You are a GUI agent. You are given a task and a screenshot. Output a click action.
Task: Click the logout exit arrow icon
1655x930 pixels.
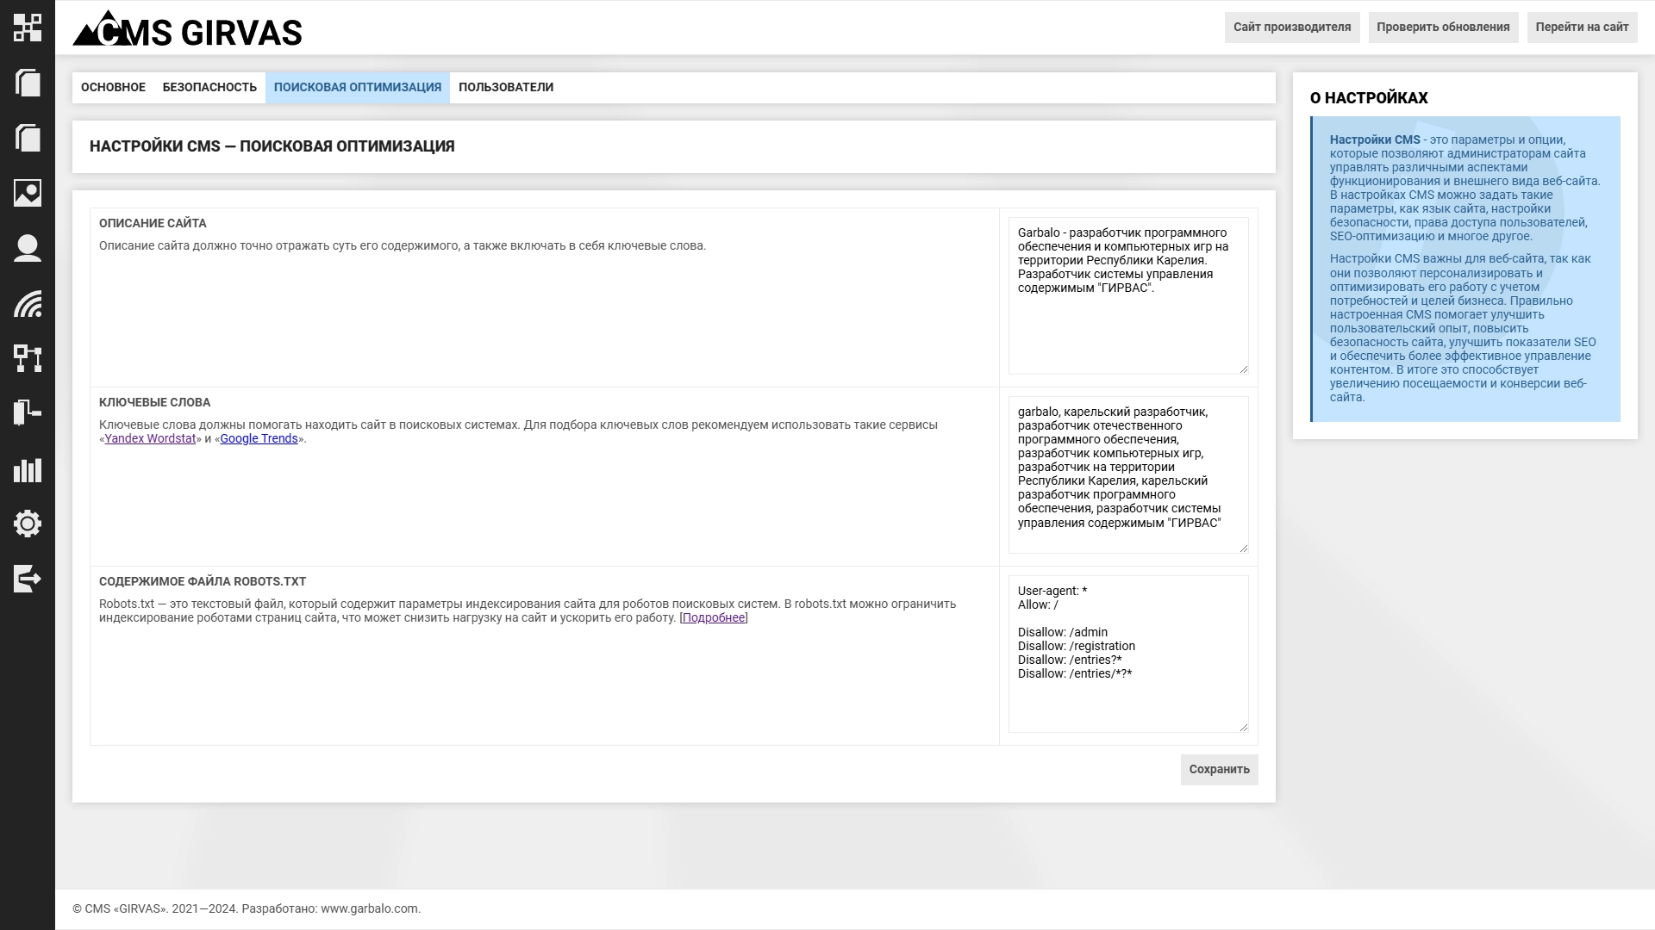(x=28, y=579)
